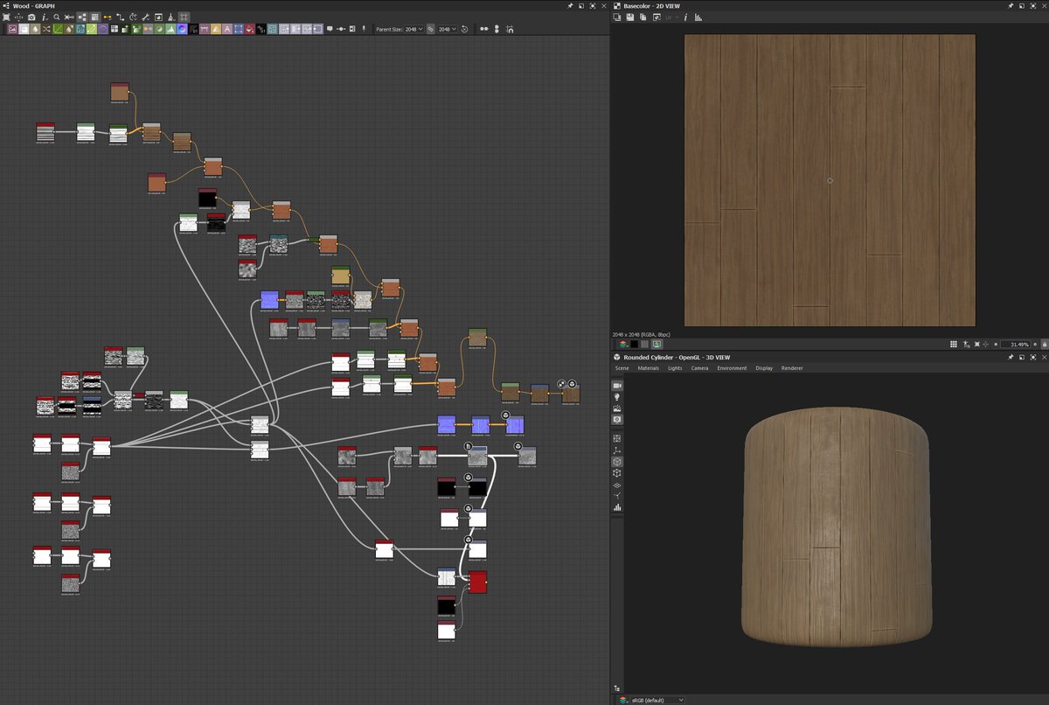Viewport: 1049px width, 705px height.
Task: Add a comment with the speech bubble icon
Action: [x=330, y=29]
